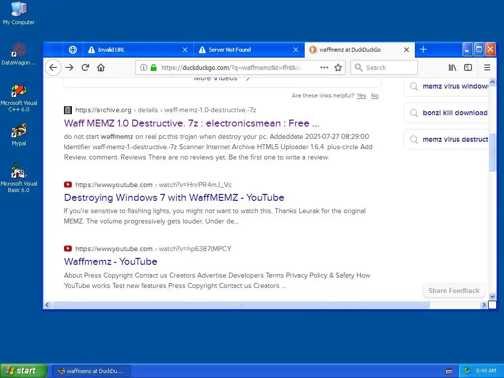Open a new tab with plus icon

tap(423, 50)
